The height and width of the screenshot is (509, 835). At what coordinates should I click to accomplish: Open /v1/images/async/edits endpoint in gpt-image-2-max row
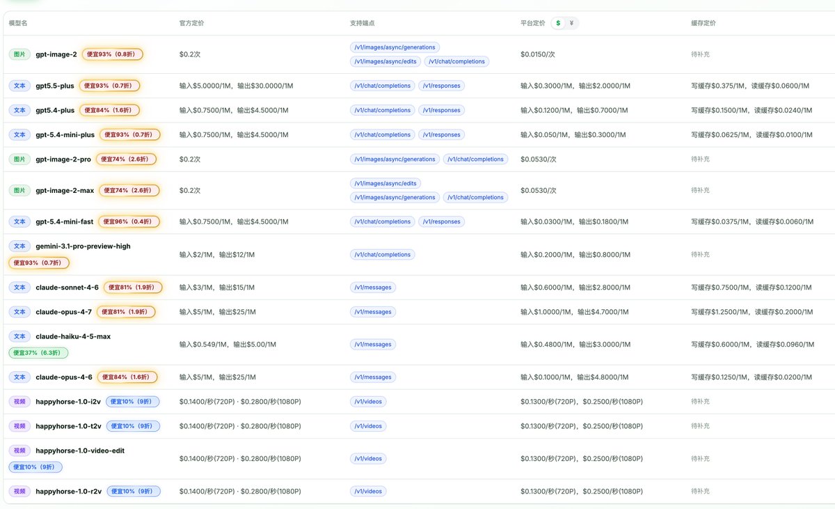tap(385, 183)
